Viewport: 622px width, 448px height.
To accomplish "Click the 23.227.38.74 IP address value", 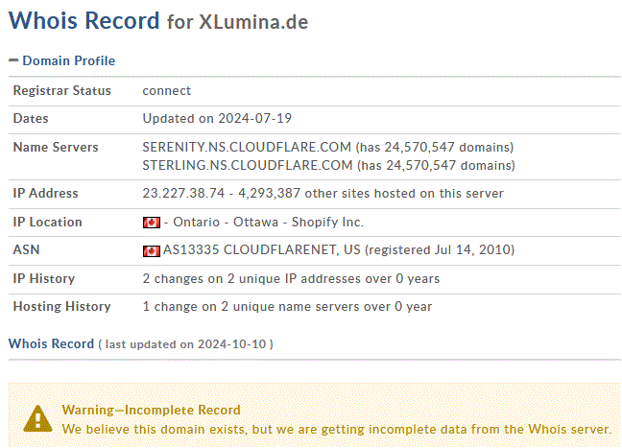I will click(183, 193).
